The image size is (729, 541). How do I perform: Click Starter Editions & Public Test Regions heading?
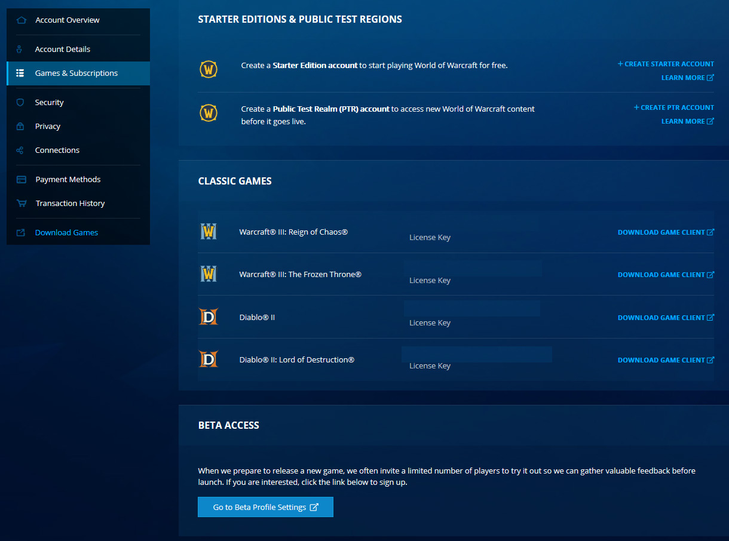(x=300, y=19)
